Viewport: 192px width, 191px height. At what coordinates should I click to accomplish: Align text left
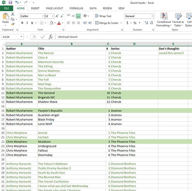(x=68, y=23)
